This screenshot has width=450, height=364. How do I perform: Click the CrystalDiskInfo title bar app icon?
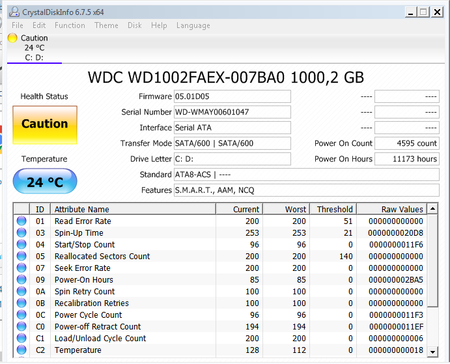[14, 12]
